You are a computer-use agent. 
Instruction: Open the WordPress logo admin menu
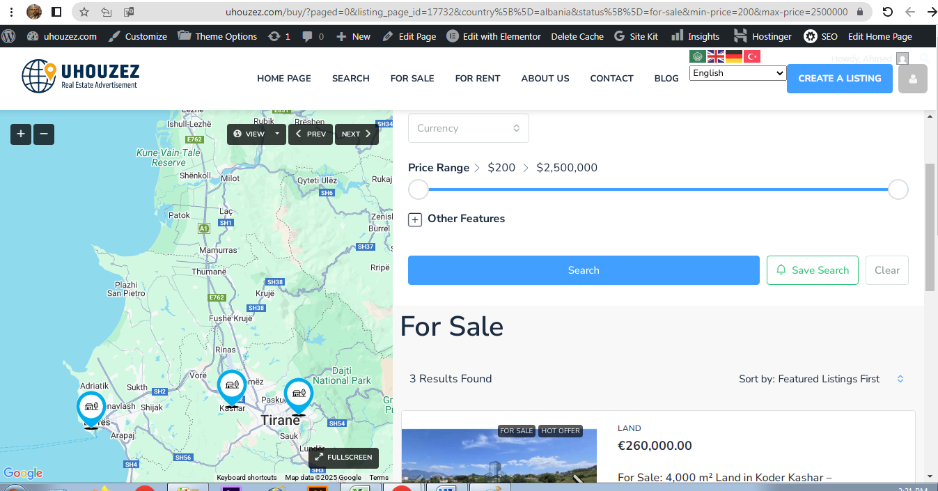[9, 36]
